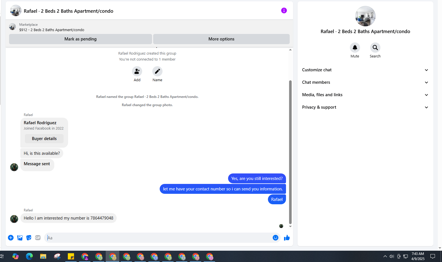Show hidden system tray icons
The image size is (442, 262).
(385, 256)
